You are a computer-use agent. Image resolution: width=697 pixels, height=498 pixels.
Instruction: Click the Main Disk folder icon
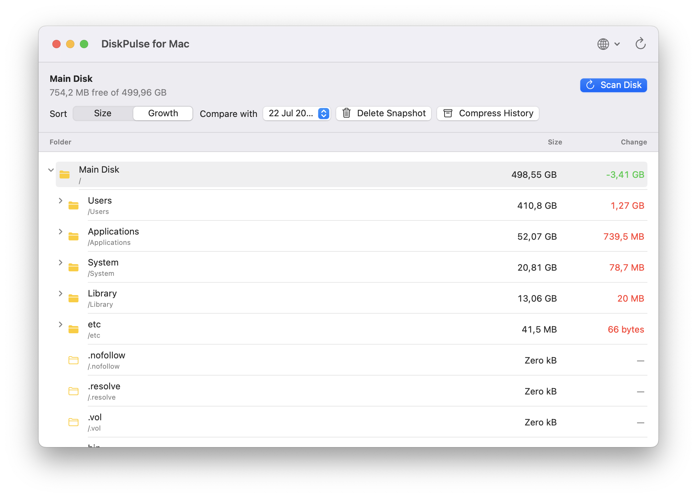pyautogui.click(x=64, y=174)
